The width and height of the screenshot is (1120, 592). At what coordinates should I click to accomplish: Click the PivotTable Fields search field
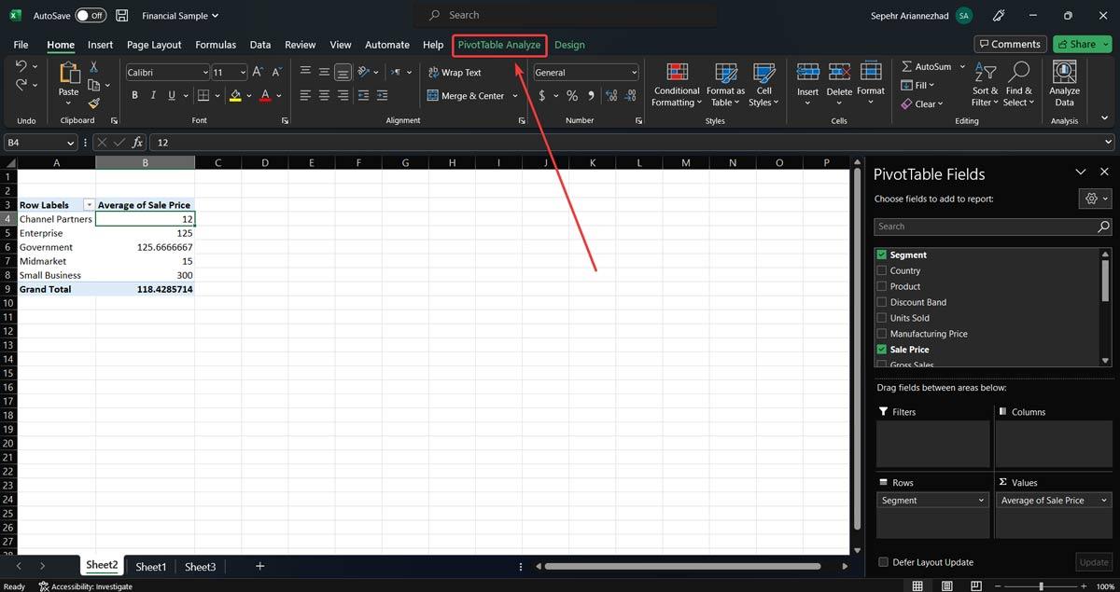(x=993, y=227)
